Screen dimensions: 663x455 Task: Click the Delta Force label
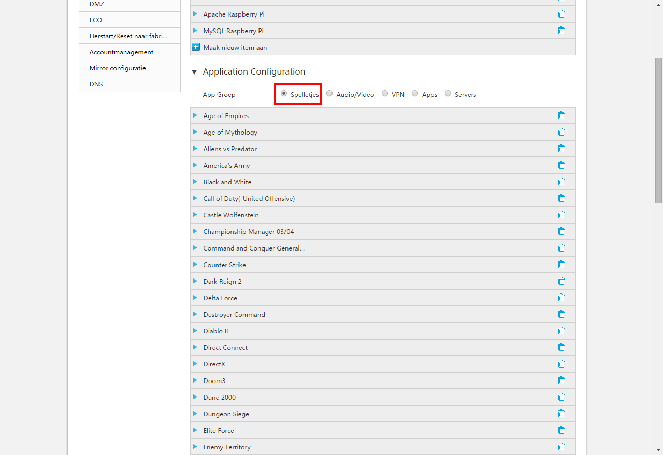point(220,298)
